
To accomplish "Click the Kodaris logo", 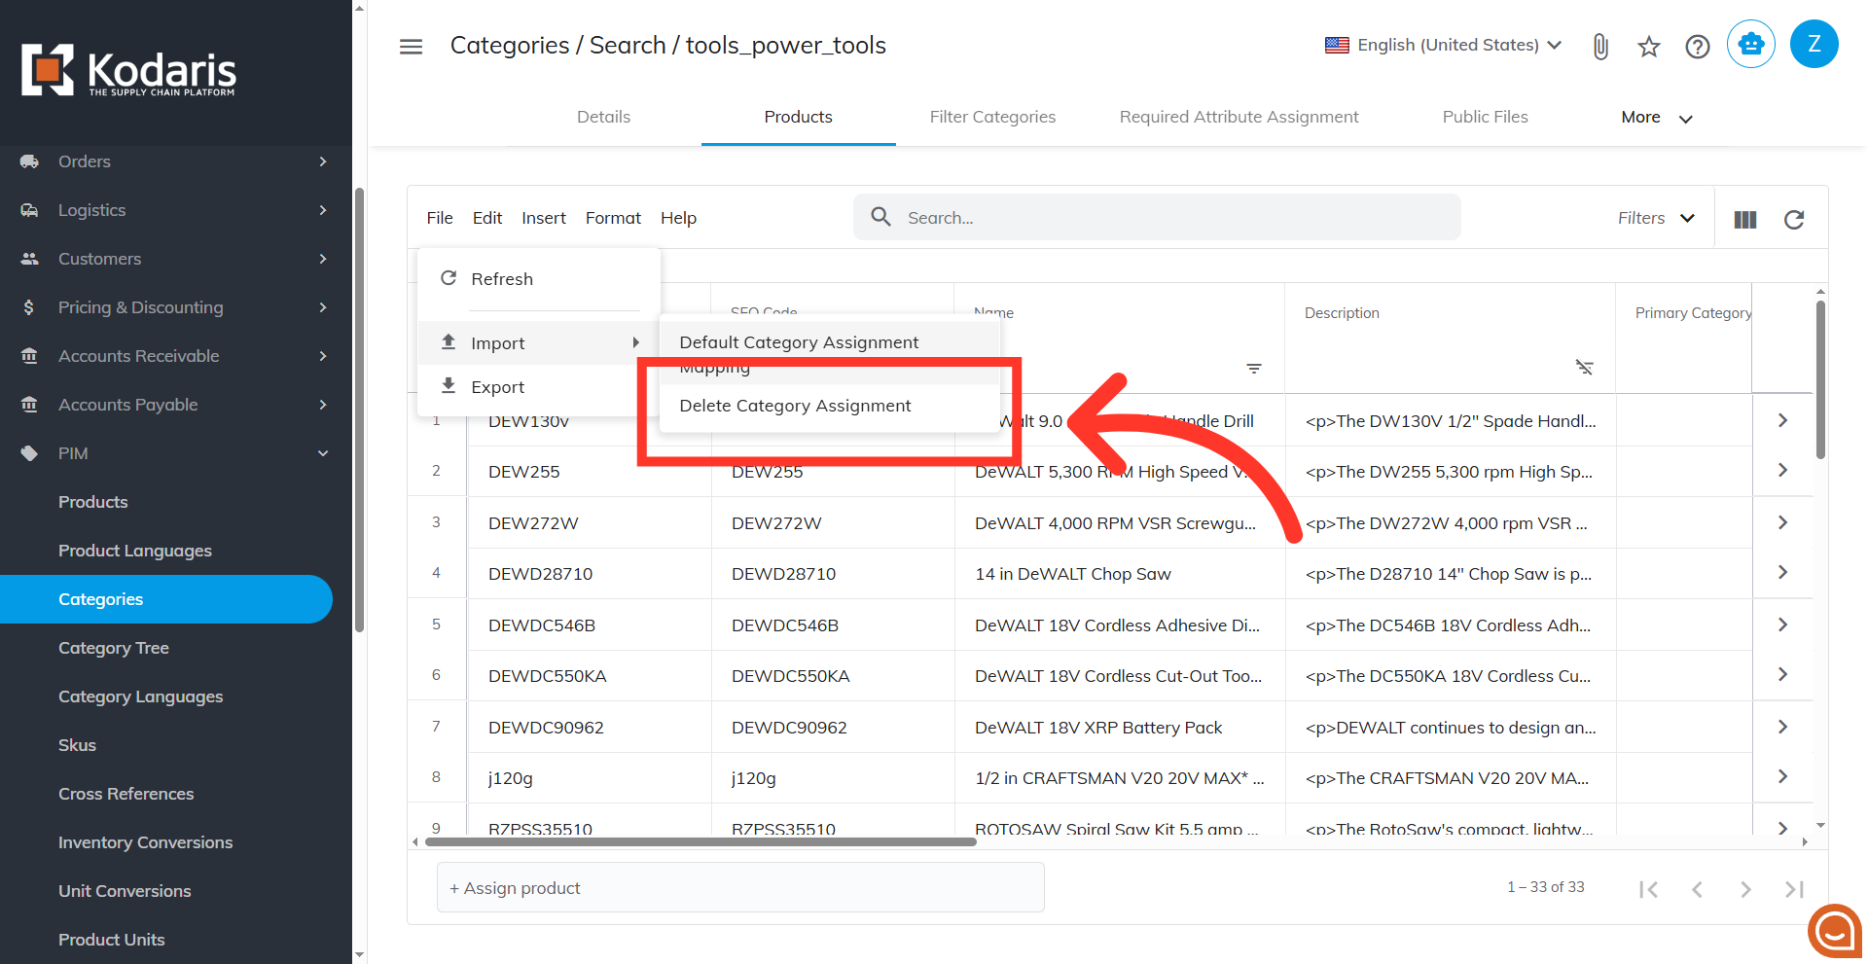I will 128,70.
